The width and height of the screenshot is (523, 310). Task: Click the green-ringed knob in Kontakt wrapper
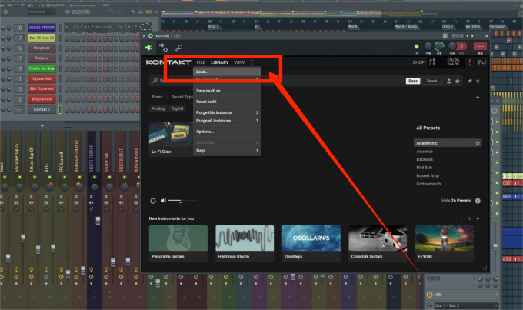[x=439, y=46]
